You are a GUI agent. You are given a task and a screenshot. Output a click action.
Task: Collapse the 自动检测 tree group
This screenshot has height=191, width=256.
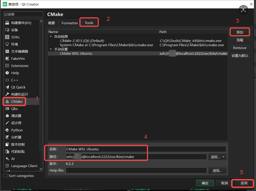[51, 37]
